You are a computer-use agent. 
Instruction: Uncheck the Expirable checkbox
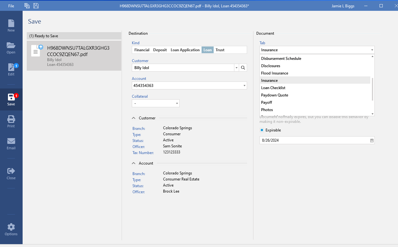[262, 130]
